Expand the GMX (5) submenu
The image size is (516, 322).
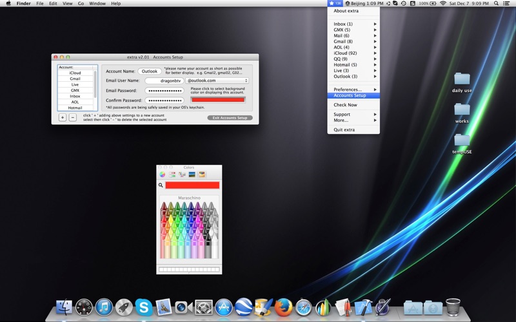click(x=353, y=30)
